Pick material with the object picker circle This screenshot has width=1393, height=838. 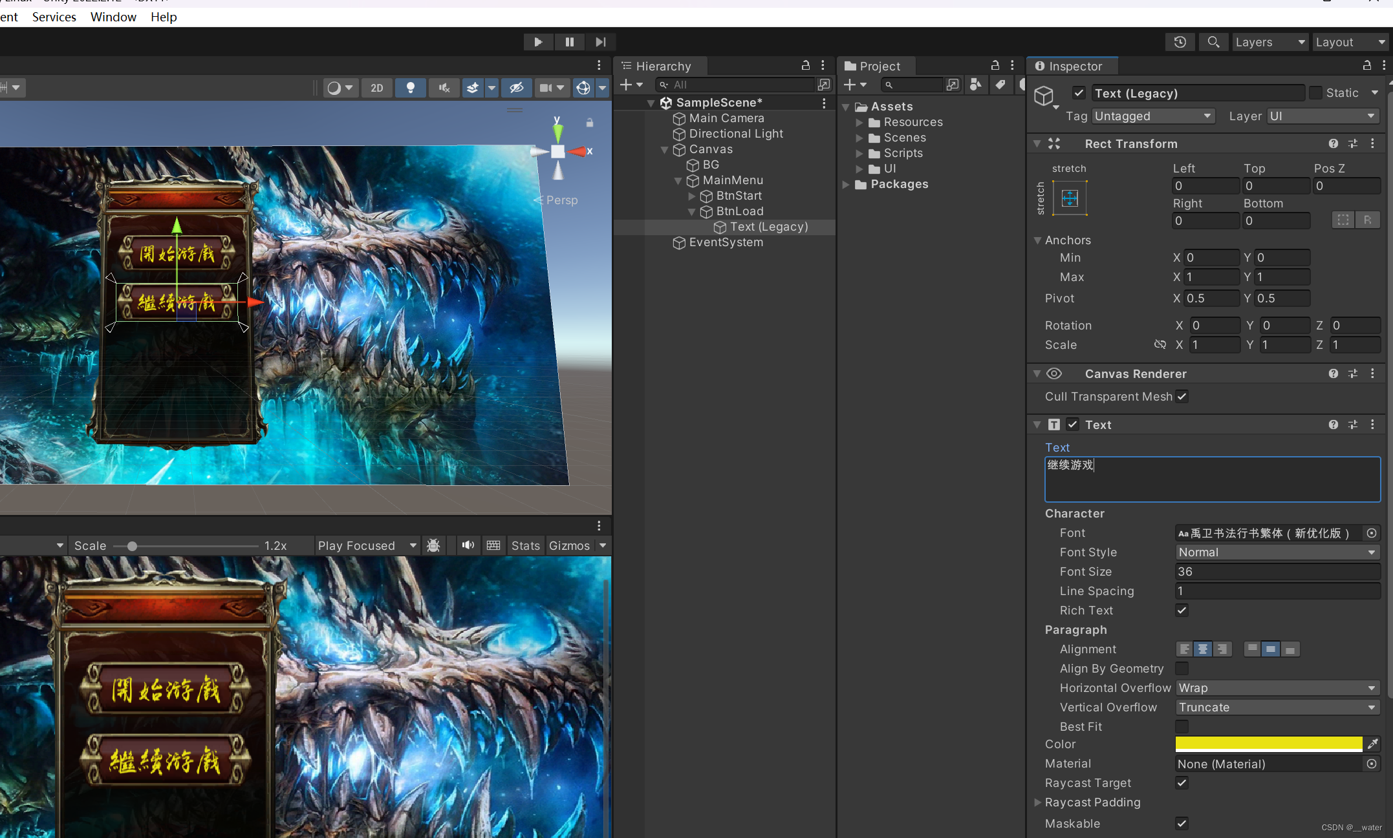coord(1371,764)
